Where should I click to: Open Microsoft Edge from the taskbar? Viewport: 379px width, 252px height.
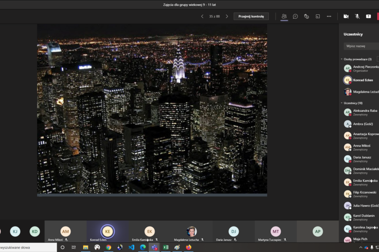(143, 247)
